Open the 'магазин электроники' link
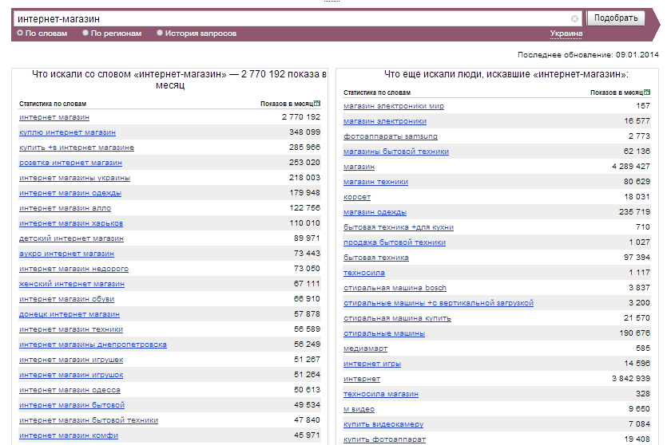Image resolution: width=667 pixels, height=445 pixels. point(385,121)
